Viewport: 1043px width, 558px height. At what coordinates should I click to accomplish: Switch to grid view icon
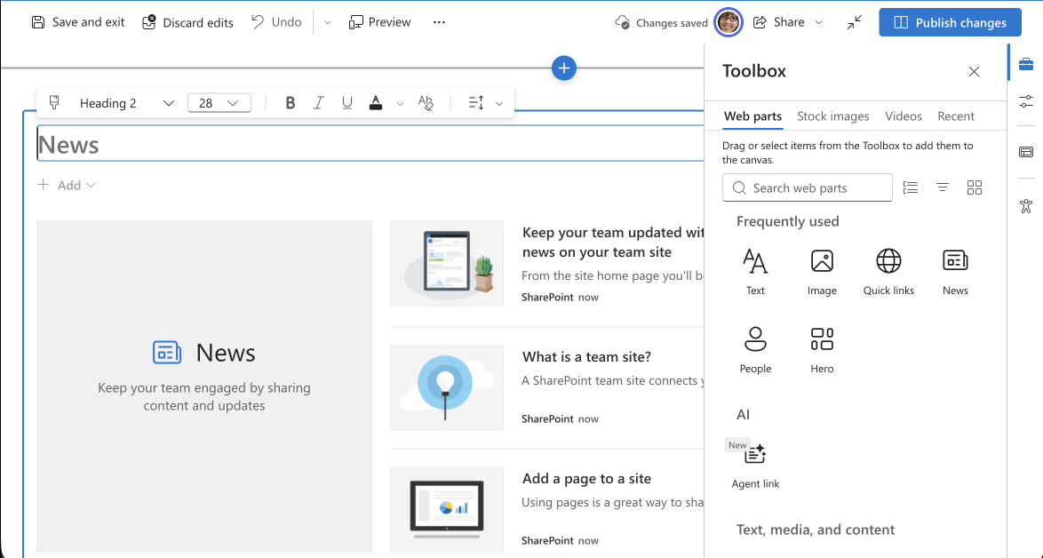click(x=975, y=187)
